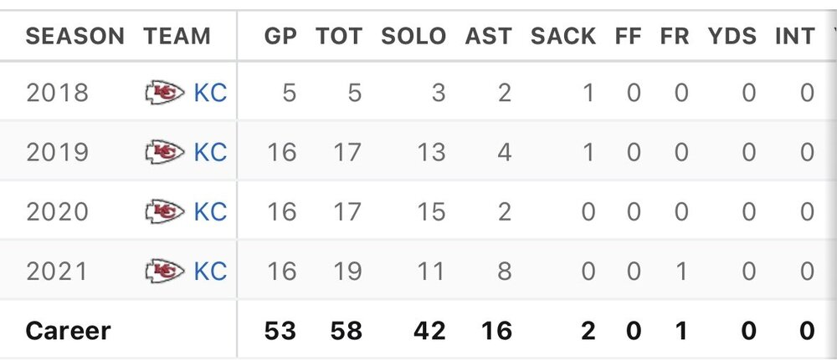The image size is (837, 360).
Task: Sort by the YDS column header
Action: [x=732, y=37]
